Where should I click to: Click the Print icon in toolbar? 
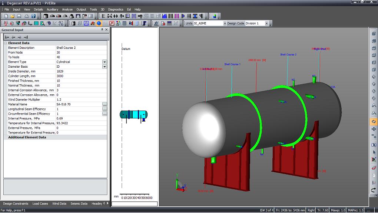tap(26, 16)
